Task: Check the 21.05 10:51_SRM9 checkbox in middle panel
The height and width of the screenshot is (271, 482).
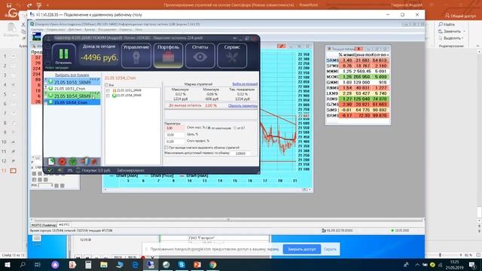Action: tap(108, 90)
